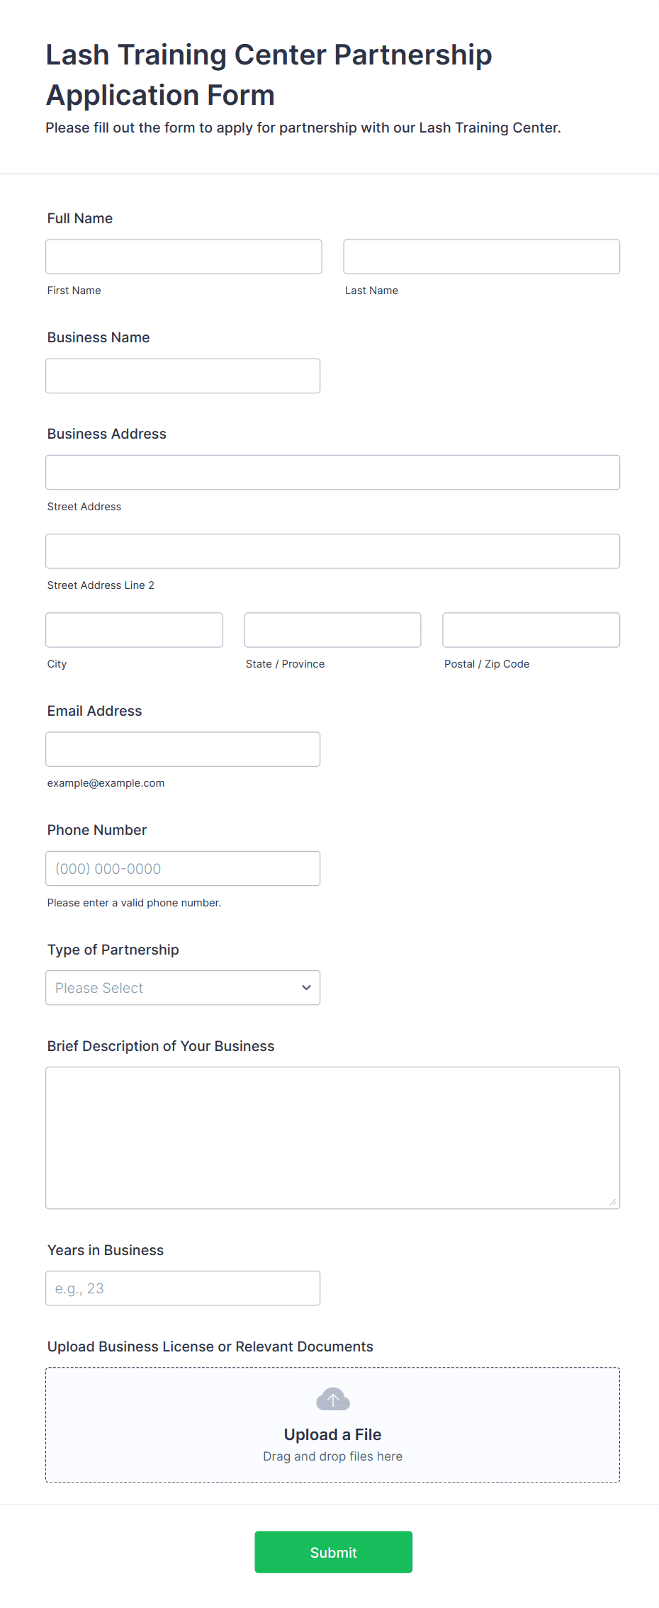The image size is (659, 1608).
Task: Select the Email Address input box
Action: coord(183,748)
